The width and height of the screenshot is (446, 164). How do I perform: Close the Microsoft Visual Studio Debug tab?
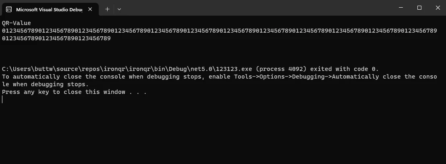91,9
